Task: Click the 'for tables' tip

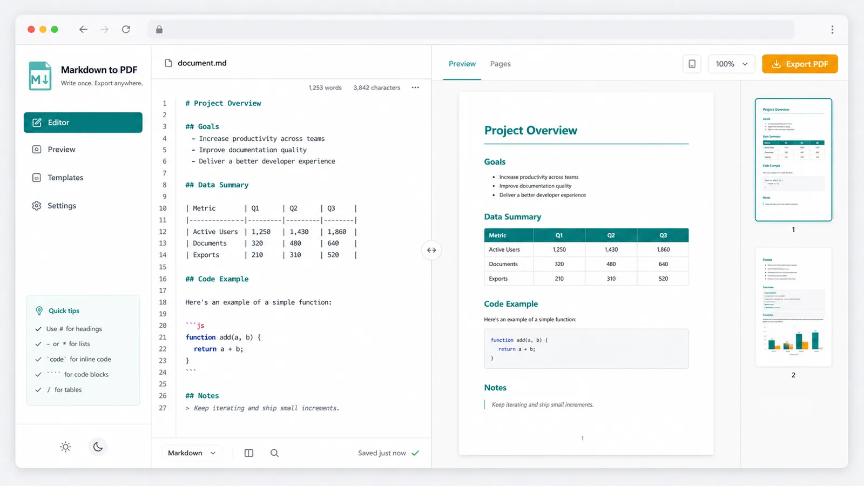Action: [64, 389]
